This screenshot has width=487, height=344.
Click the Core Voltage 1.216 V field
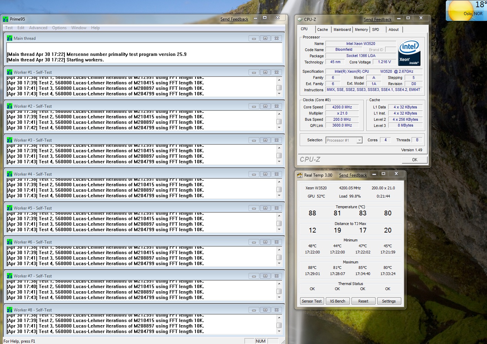pos(384,62)
